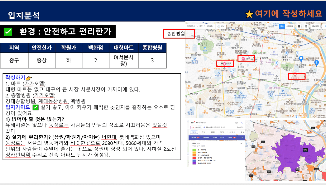Click the 704명 count text

(240, 127)
